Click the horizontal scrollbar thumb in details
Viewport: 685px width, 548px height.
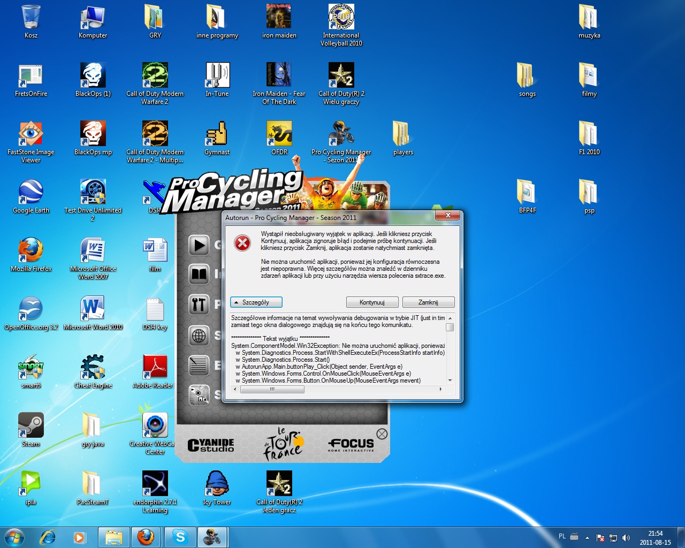(272, 390)
